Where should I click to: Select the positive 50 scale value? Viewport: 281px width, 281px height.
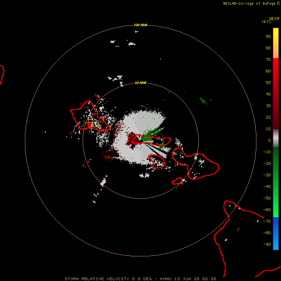coord(268,83)
